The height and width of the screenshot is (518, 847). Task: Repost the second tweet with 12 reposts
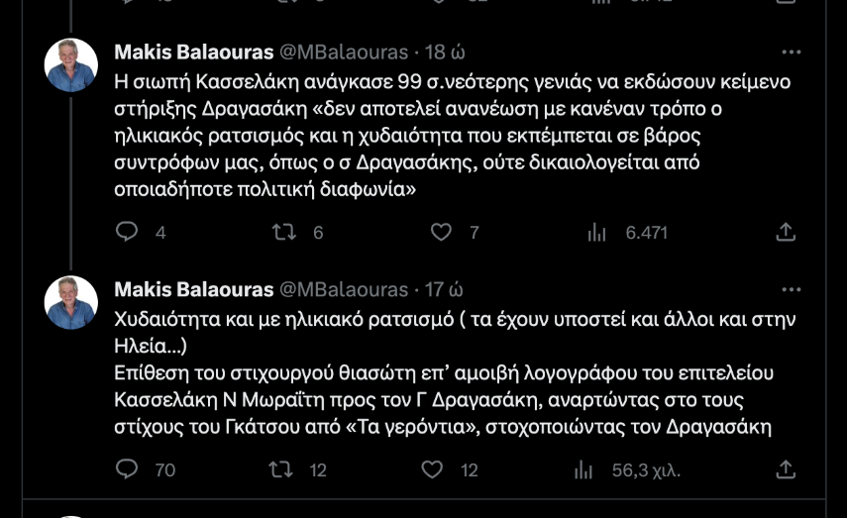click(x=283, y=470)
